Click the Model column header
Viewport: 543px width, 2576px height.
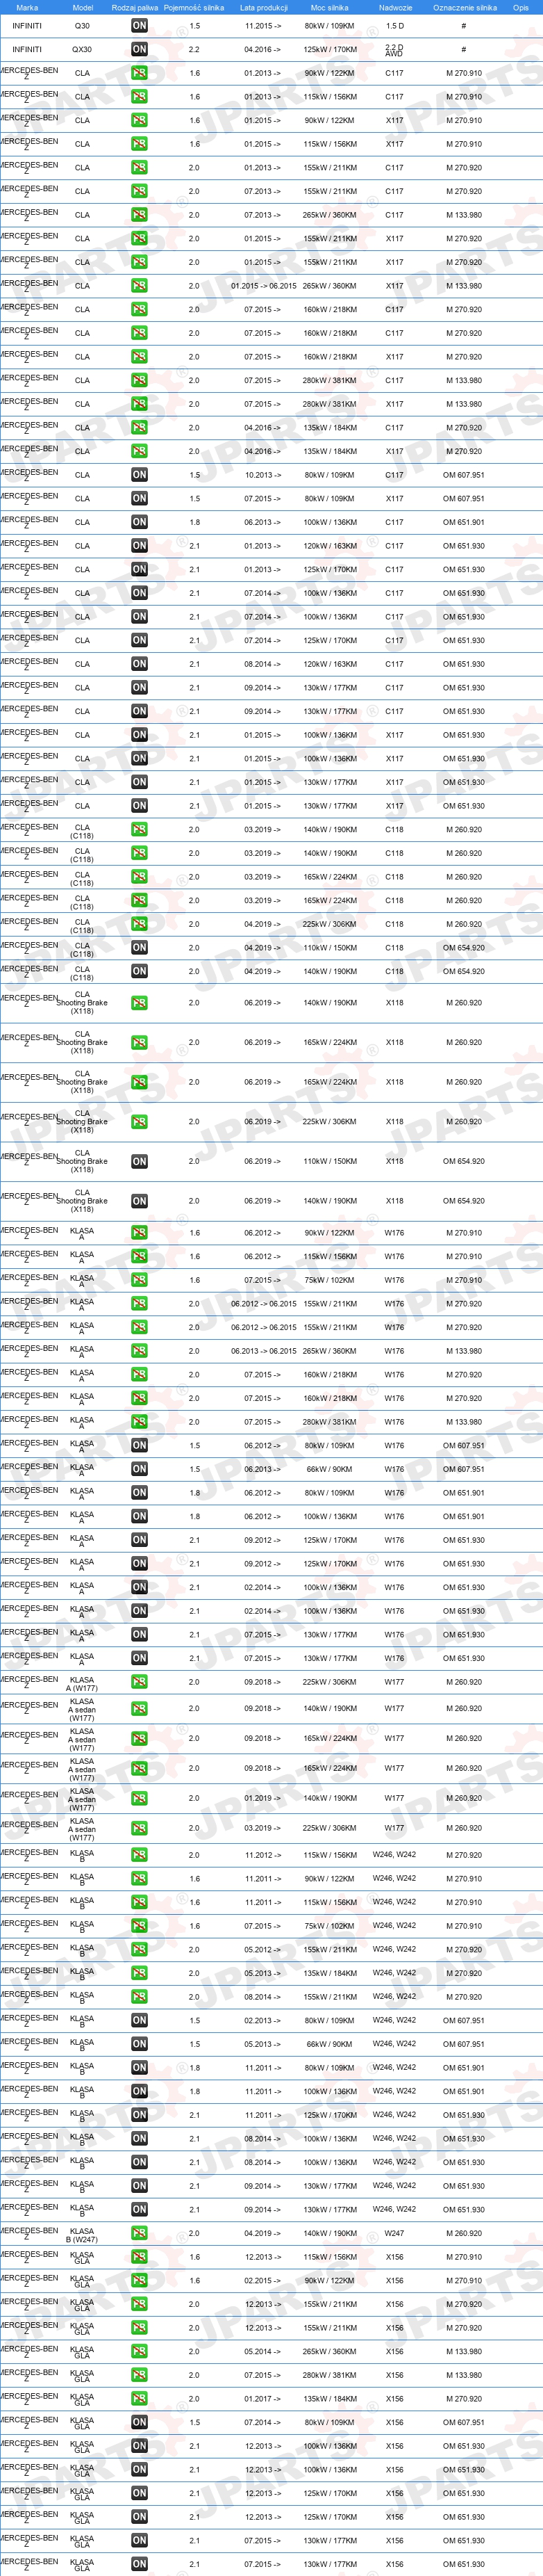click(x=83, y=7)
